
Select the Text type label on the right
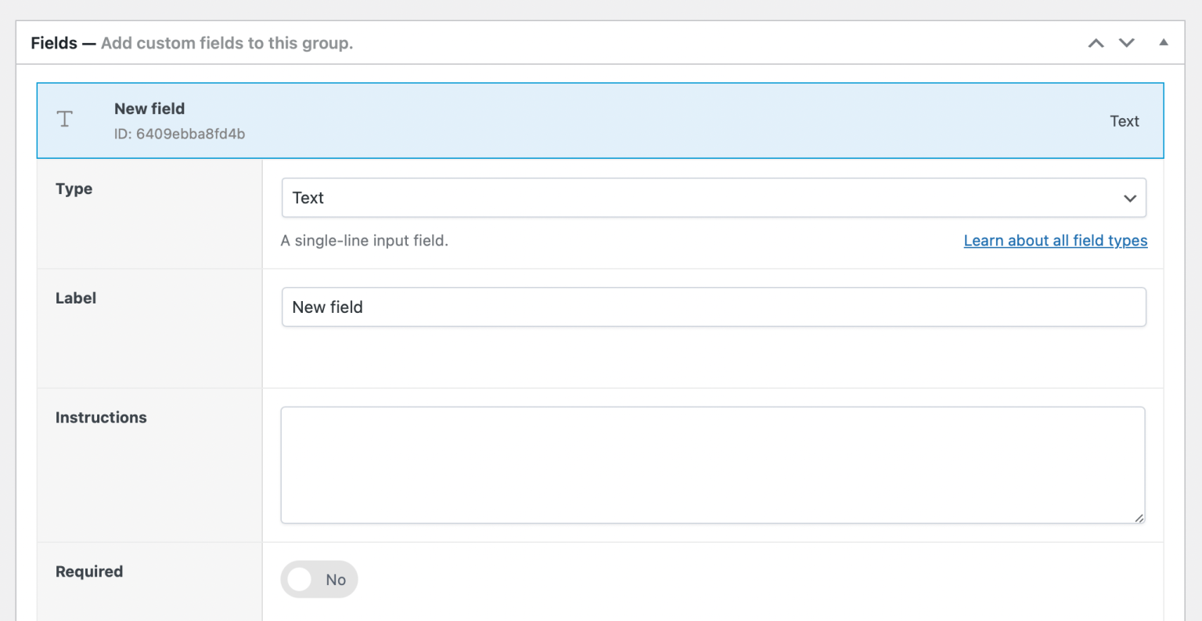(1125, 121)
